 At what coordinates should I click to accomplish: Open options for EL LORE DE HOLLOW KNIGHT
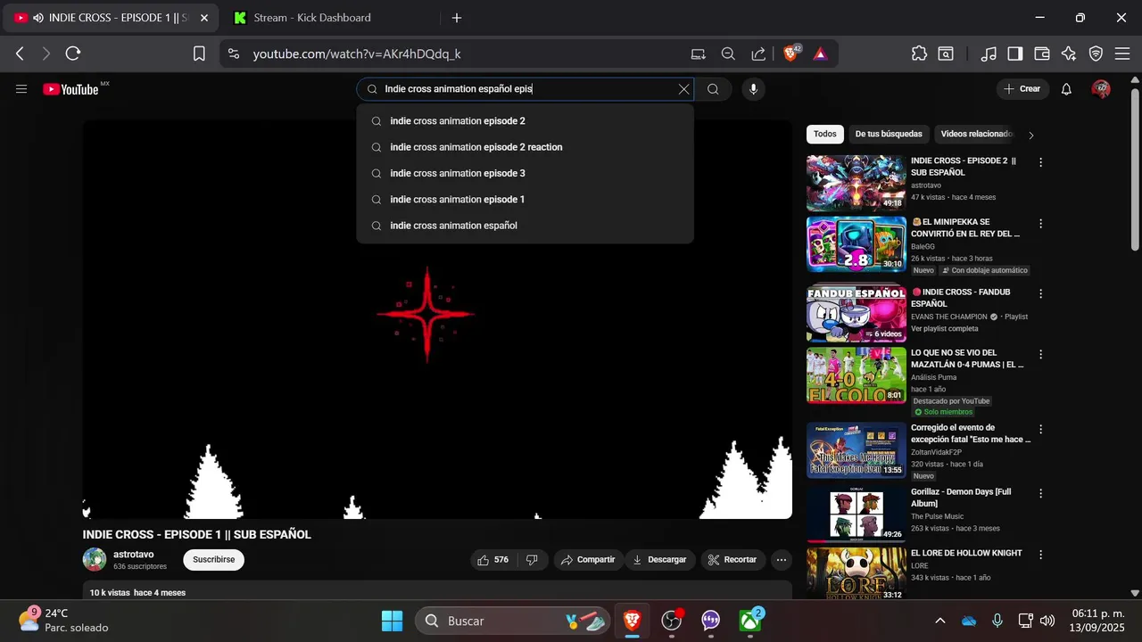[1040, 554]
